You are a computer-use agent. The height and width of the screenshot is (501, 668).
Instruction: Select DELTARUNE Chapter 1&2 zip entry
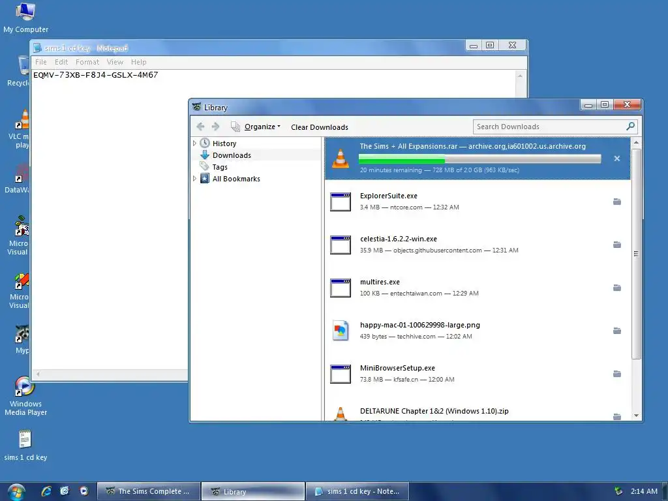click(434, 411)
